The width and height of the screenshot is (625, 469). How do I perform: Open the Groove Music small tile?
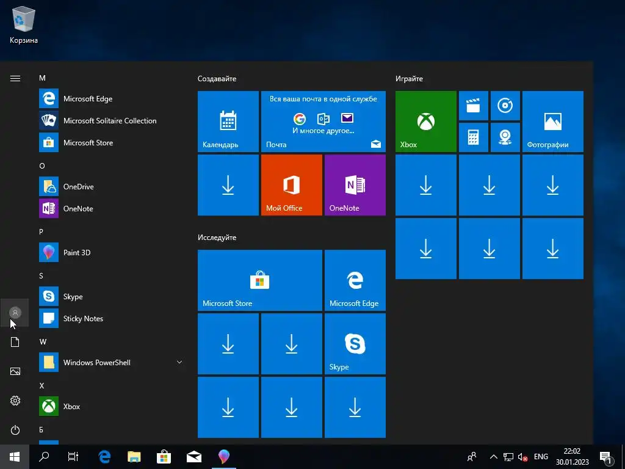pyautogui.click(x=505, y=106)
